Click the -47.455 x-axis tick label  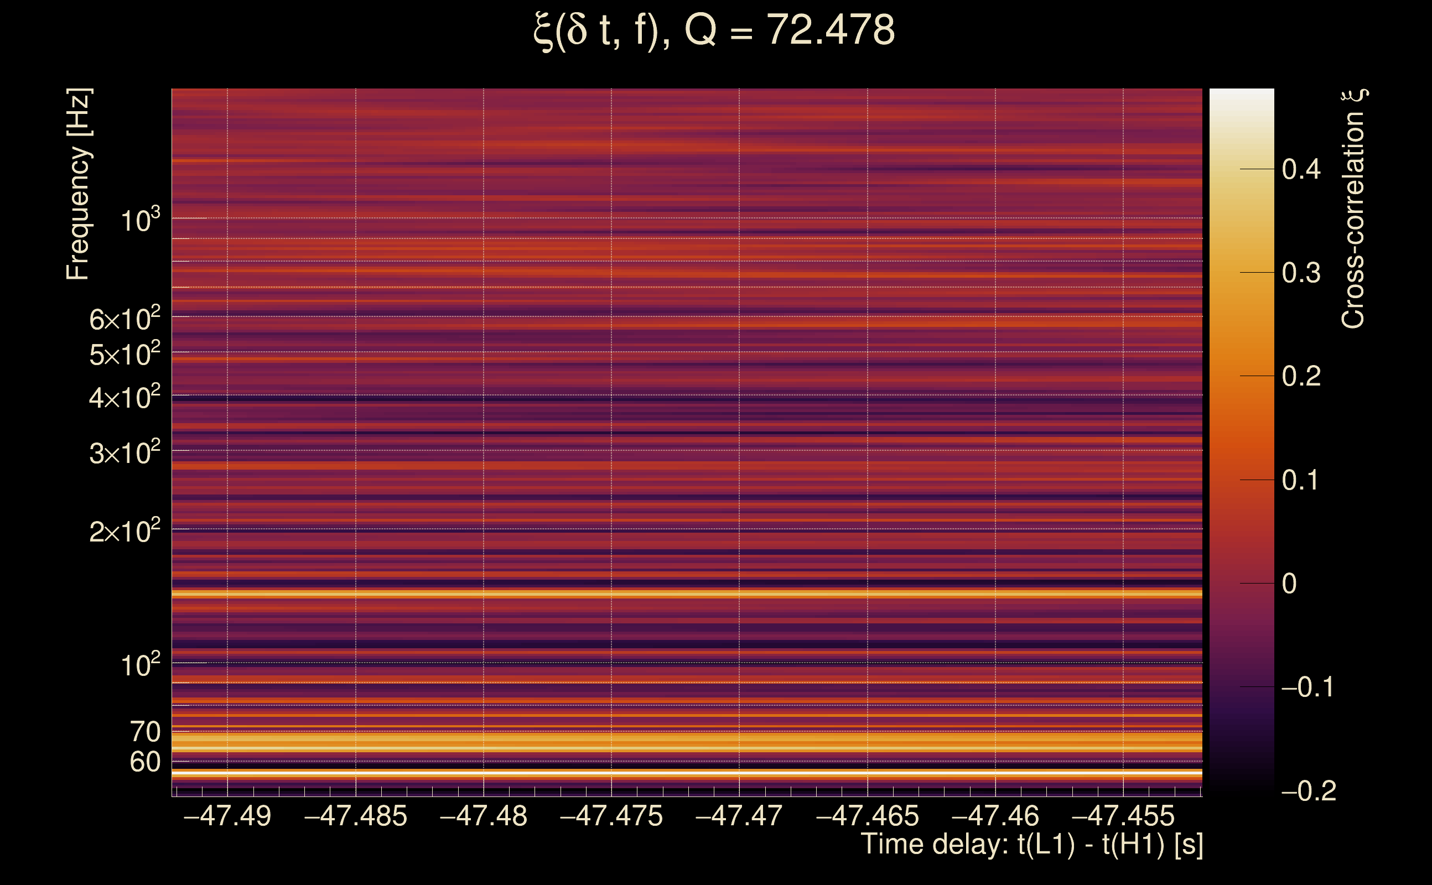coord(1123,816)
